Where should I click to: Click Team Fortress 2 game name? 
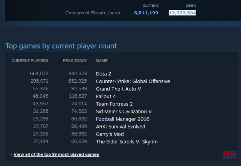tap(114, 104)
